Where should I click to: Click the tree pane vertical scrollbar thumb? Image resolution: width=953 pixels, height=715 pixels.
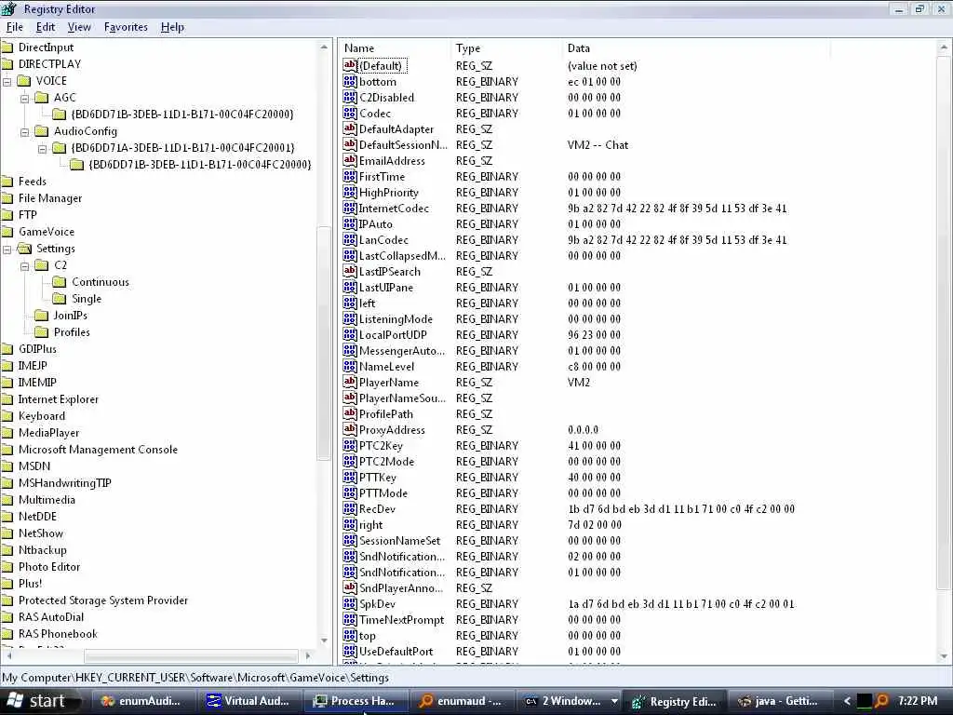(x=324, y=344)
